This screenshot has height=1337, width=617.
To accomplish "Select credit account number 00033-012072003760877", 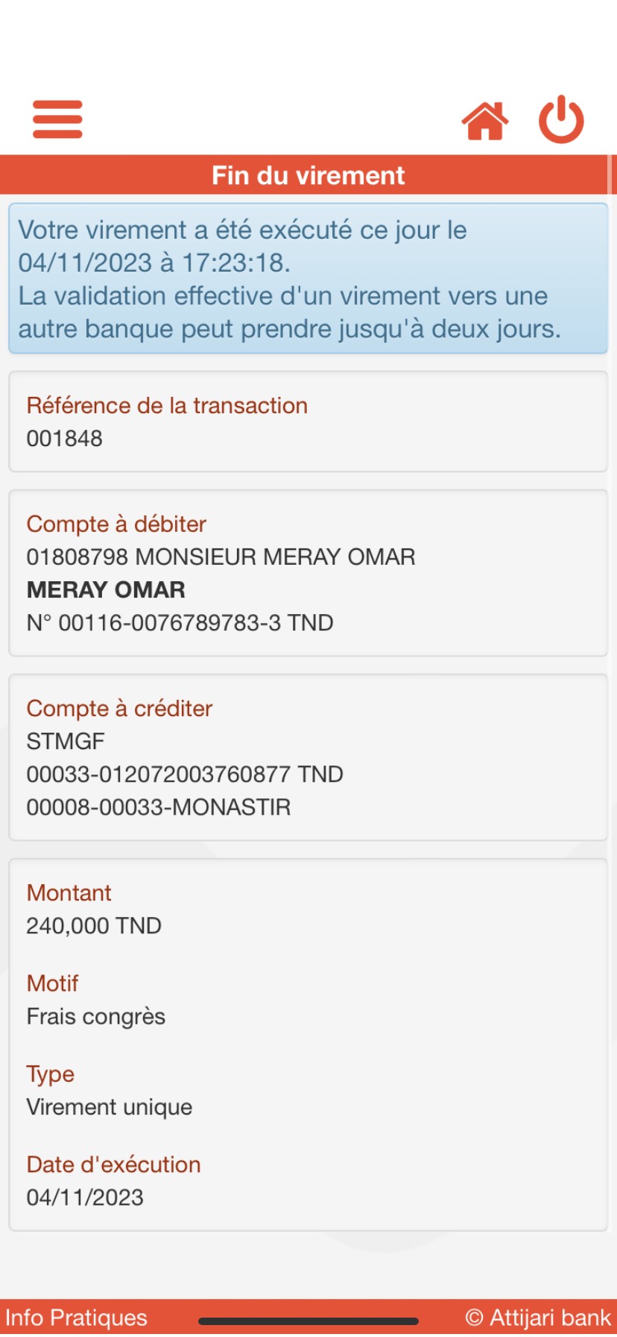I will click(185, 774).
